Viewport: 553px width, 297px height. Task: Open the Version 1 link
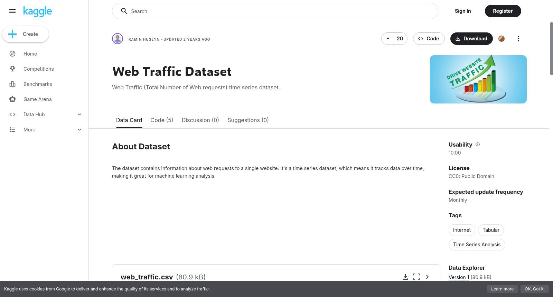(459, 277)
